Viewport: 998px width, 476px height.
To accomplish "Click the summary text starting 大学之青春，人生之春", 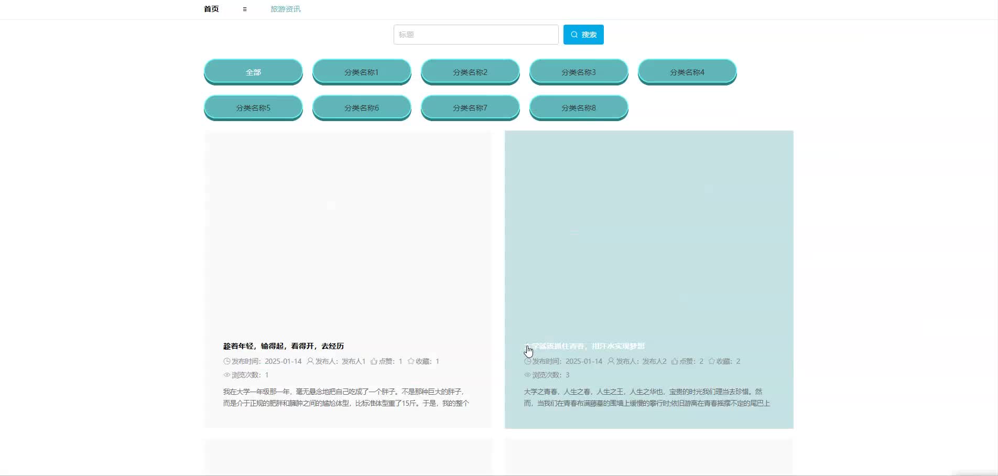I will [x=647, y=397].
